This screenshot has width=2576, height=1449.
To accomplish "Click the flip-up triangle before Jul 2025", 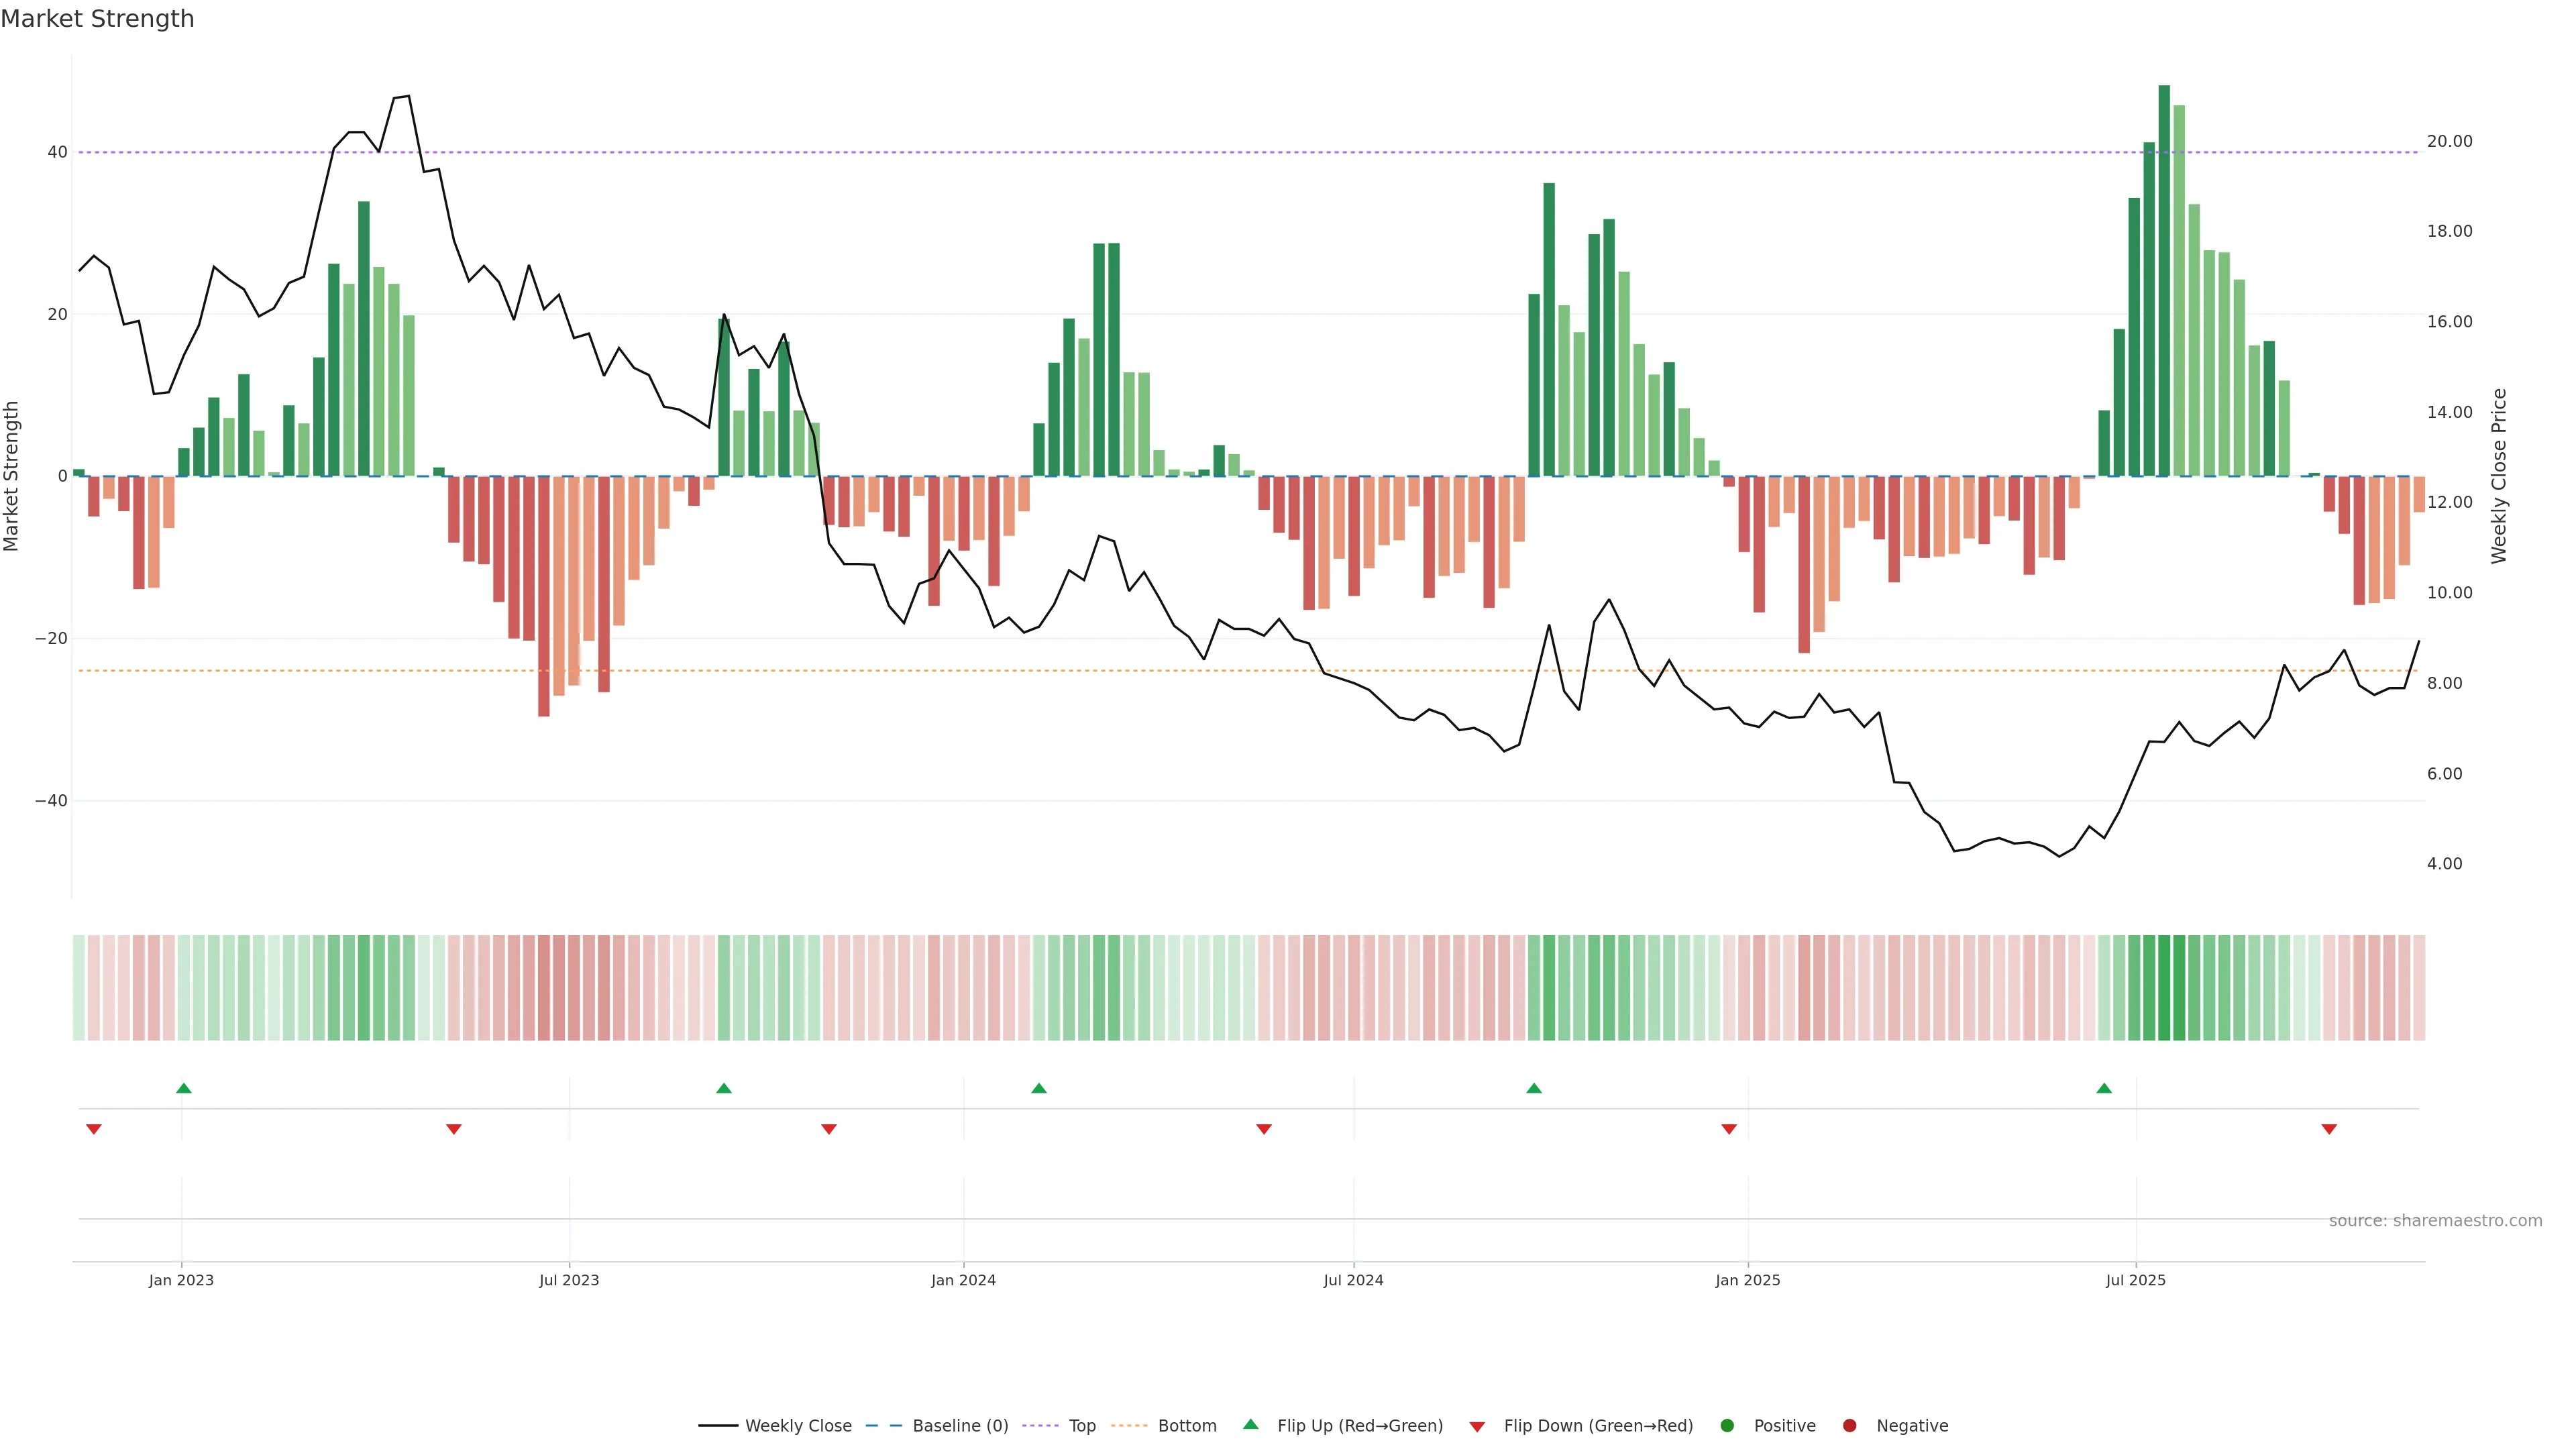I will click(x=2104, y=1088).
